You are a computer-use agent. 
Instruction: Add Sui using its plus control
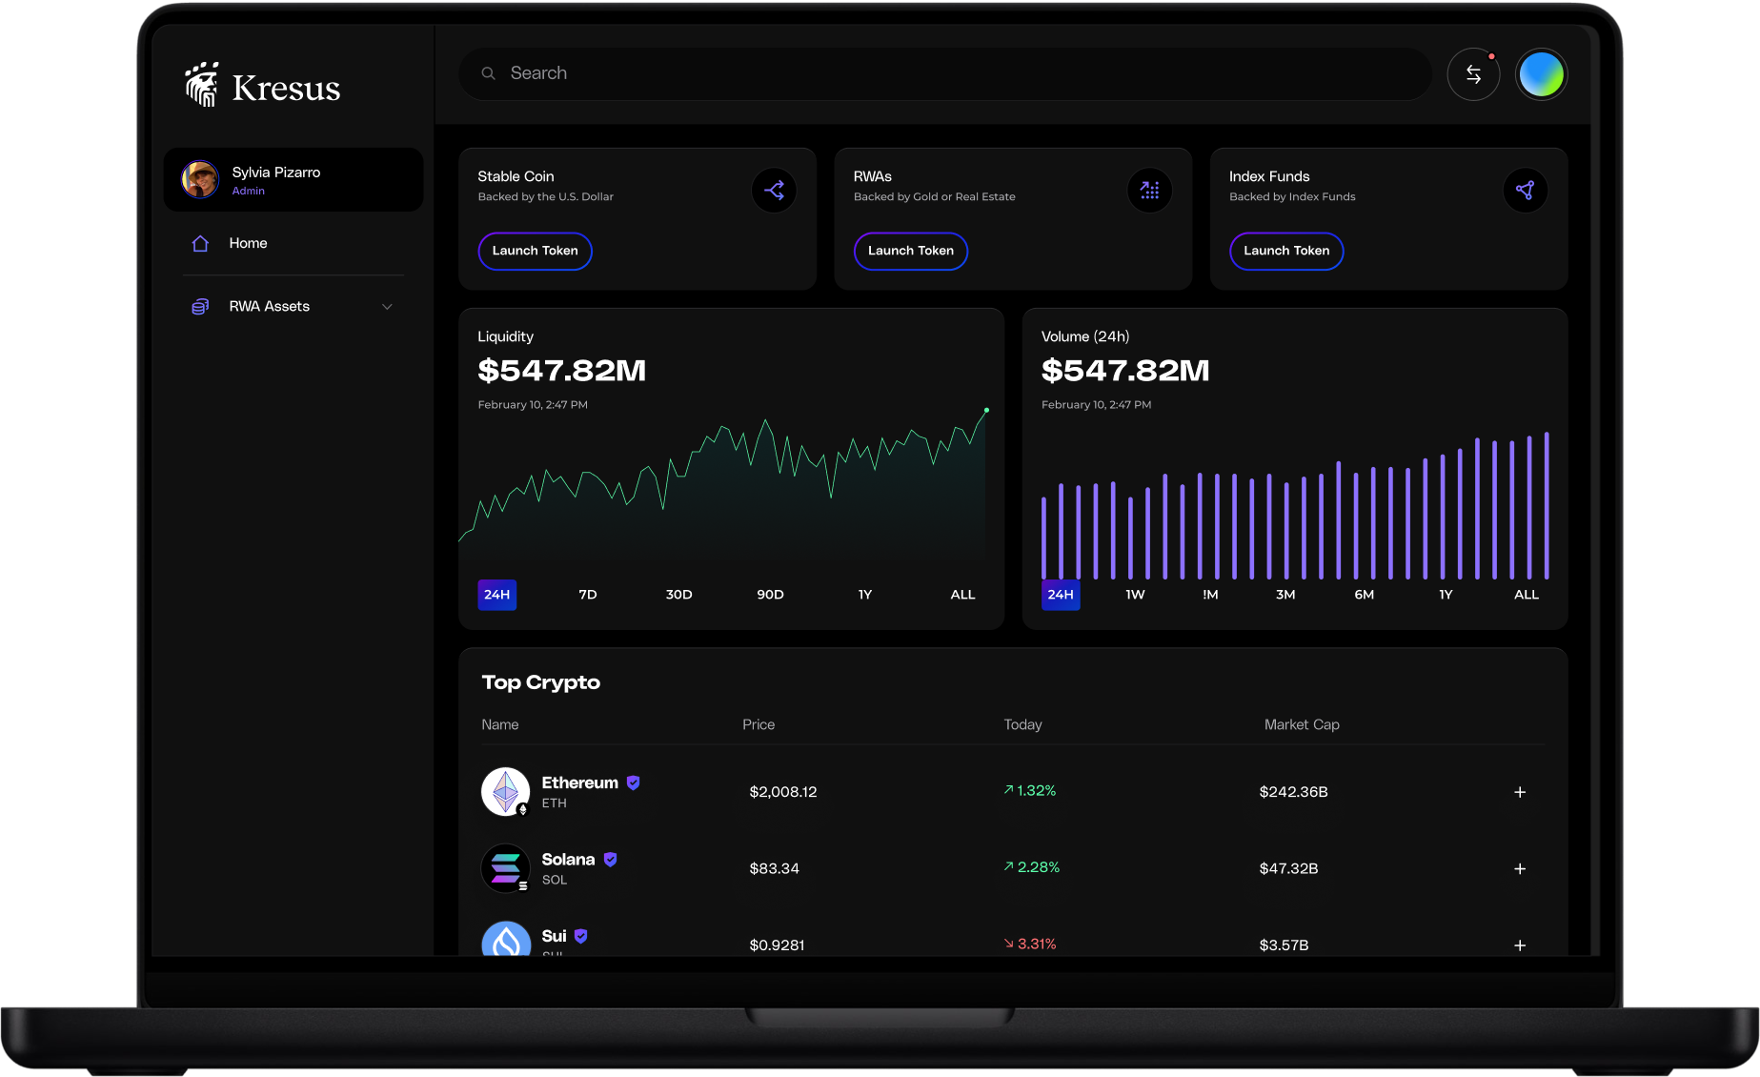click(1520, 945)
